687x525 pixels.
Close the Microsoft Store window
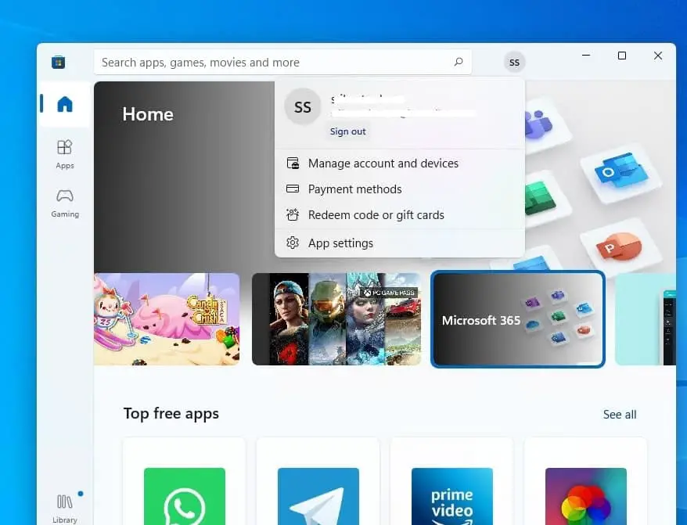tap(657, 56)
